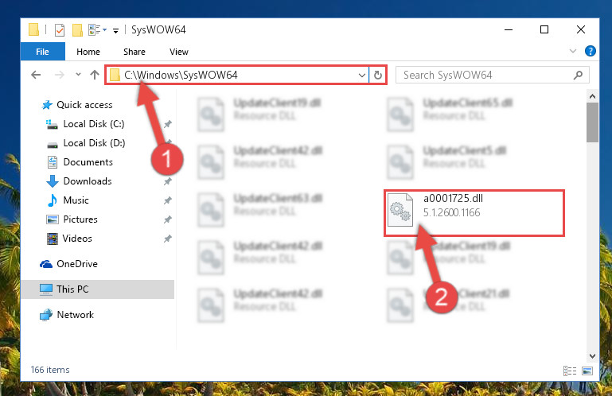Screen dimensions: 612x396
Task: Open Pictures in the navigation pane
Action: pyautogui.click(x=80, y=219)
